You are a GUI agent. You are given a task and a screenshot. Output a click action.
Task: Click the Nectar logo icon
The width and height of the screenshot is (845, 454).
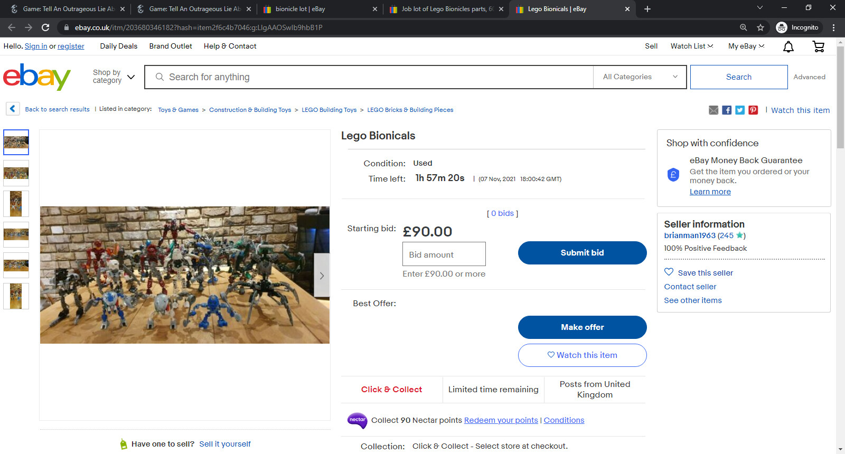click(x=358, y=420)
